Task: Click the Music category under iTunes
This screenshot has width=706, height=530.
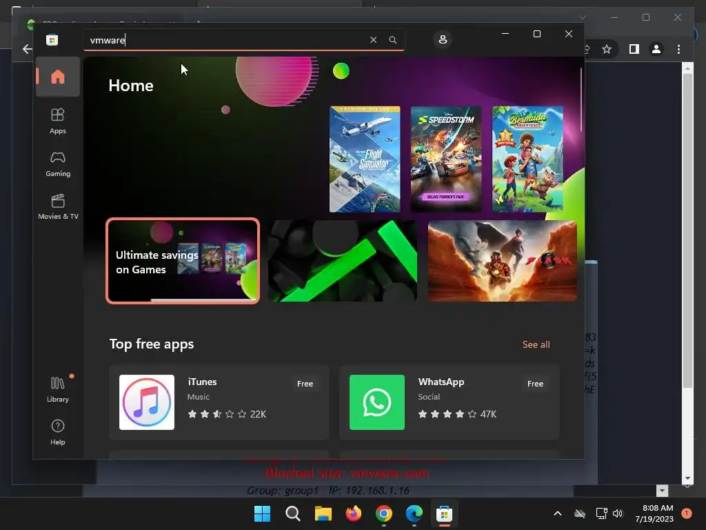Action: (198, 397)
